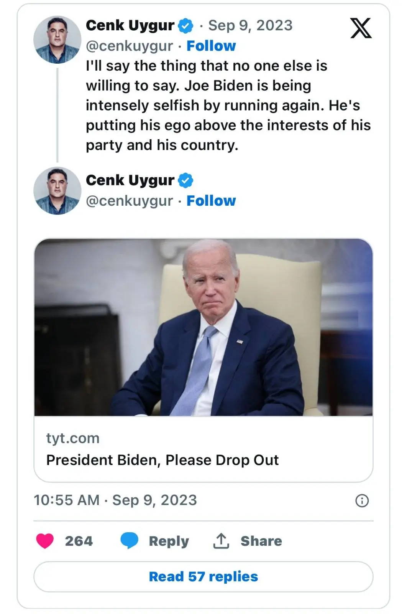Click verified badge on the second tweet
The image size is (407, 614).
(186, 180)
